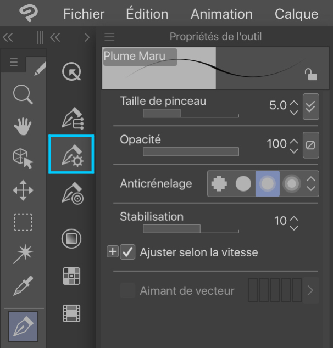The height and width of the screenshot is (348, 333).
Task: Select the Magic Wand auto-select tool
Action: click(23, 254)
